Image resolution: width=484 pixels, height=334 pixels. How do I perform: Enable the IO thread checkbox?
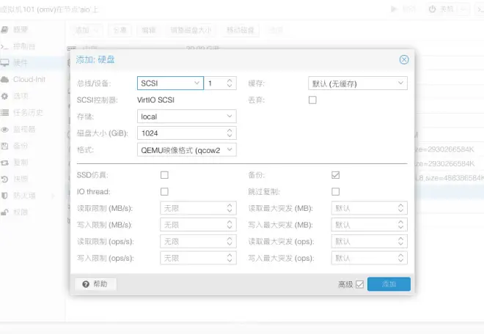coord(164,192)
